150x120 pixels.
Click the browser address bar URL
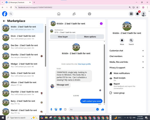point(35,7)
